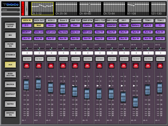
Task: Open the Filter EQ section
Action: [10, 45]
